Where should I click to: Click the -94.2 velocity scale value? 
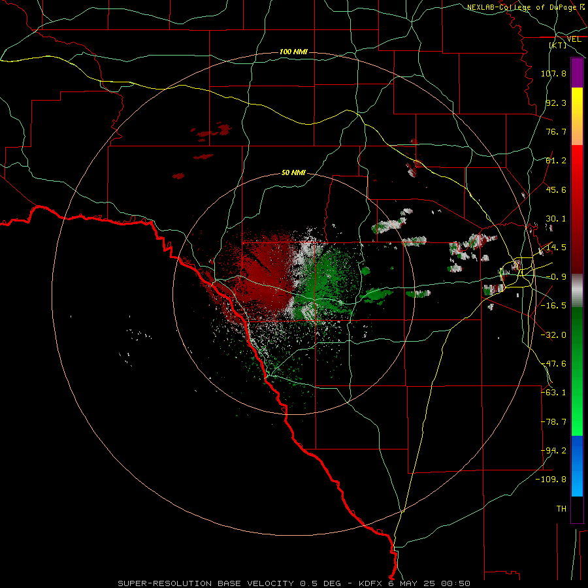point(553,451)
